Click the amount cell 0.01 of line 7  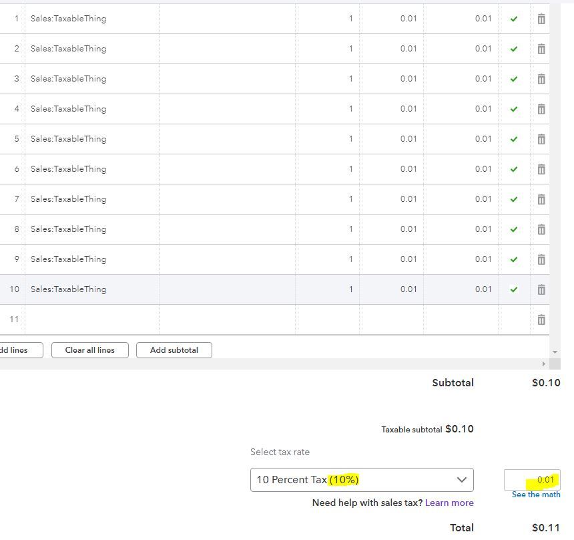click(x=461, y=199)
